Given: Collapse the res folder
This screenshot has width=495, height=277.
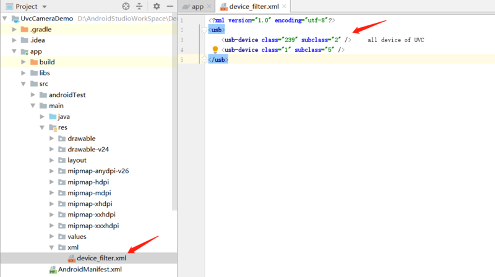Looking at the screenshot, I should [42, 127].
